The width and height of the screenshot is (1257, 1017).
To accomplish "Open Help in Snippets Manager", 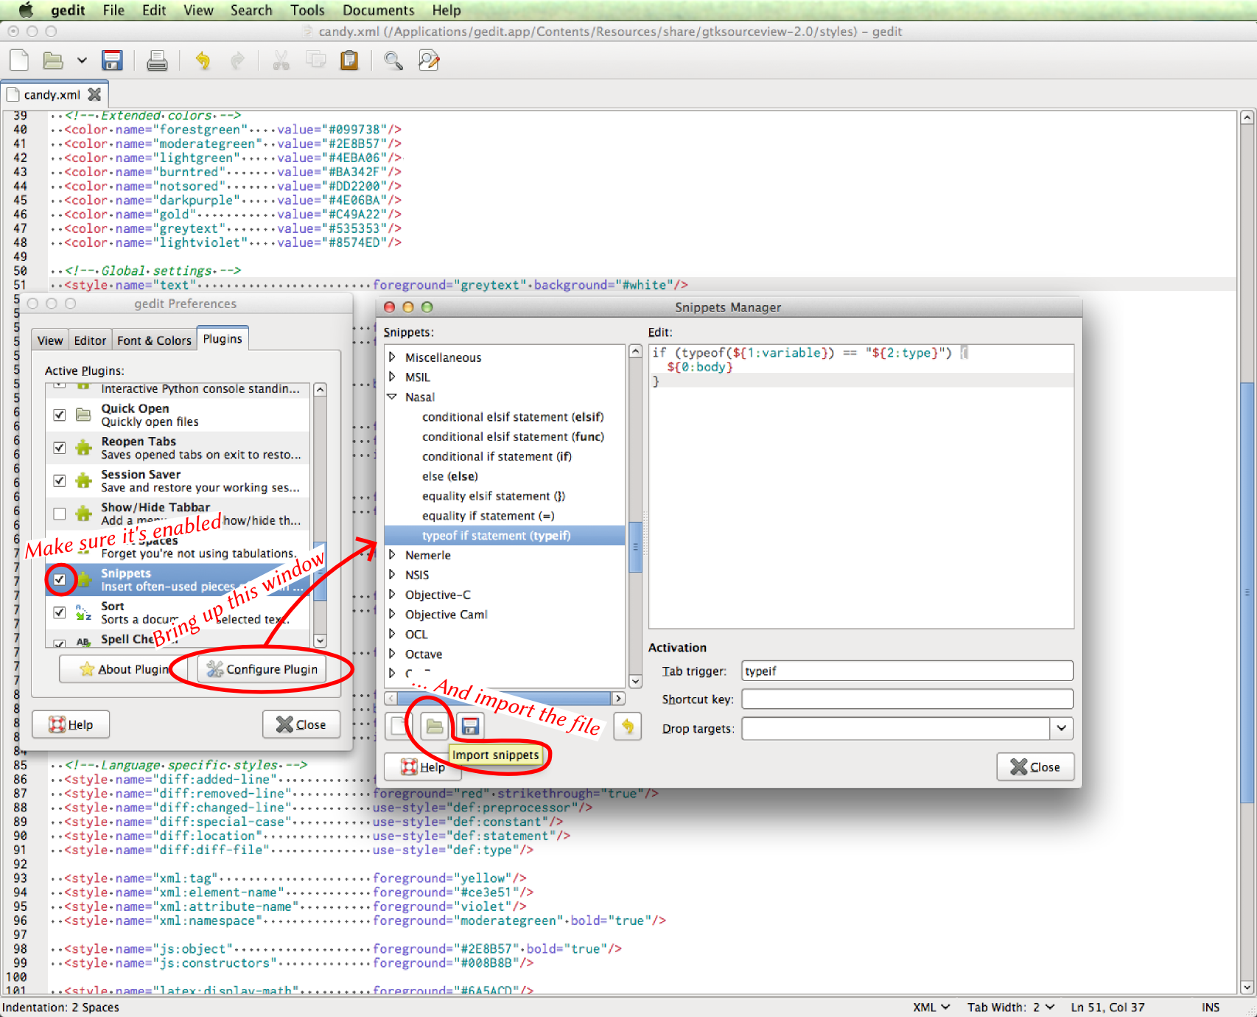I will point(423,767).
